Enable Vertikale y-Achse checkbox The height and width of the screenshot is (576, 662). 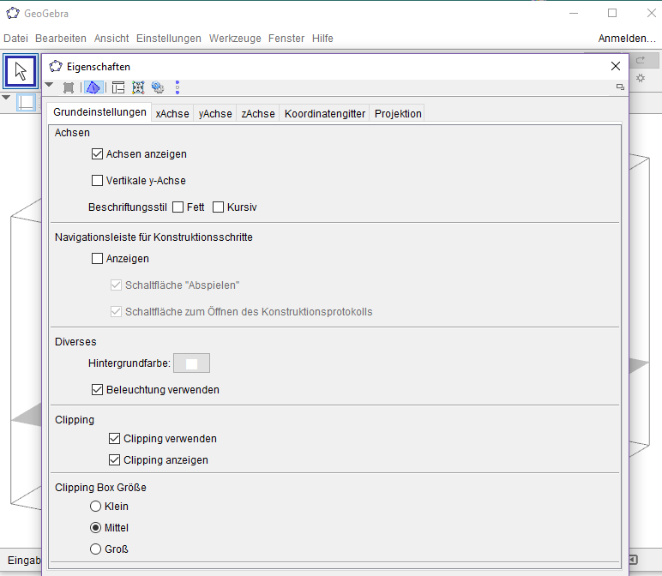(x=97, y=181)
